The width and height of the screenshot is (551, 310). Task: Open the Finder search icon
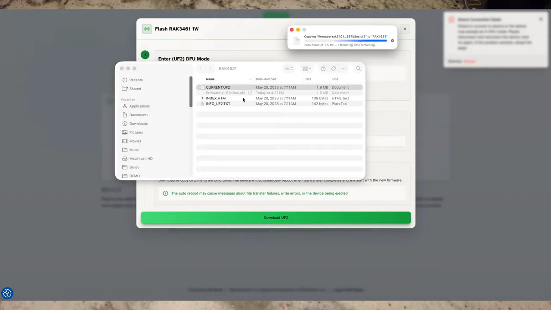point(358,68)
